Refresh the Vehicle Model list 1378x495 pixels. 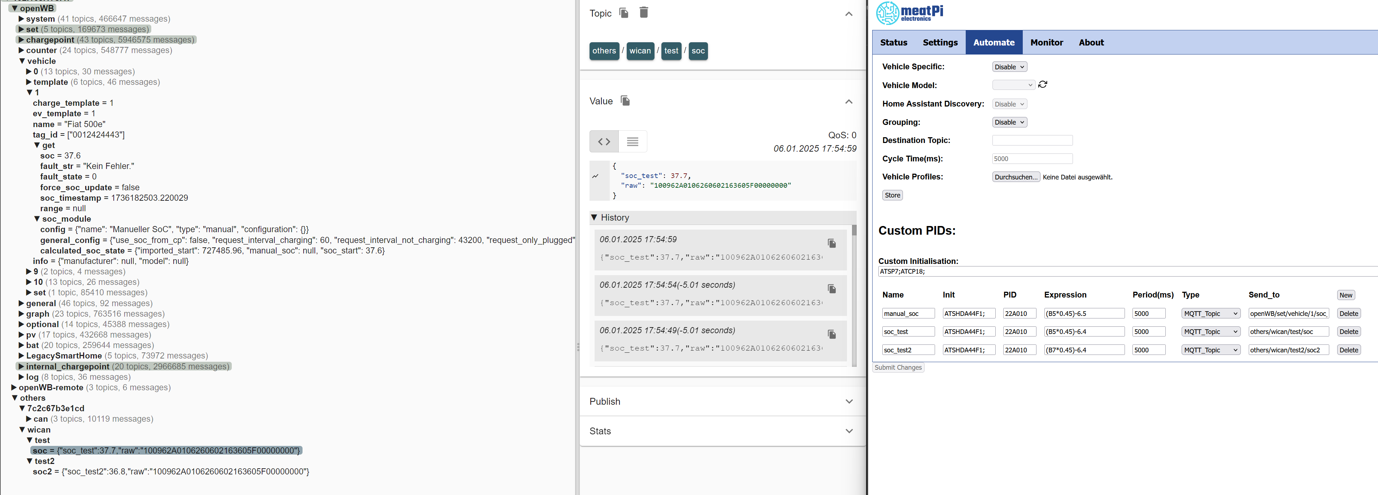(x=1043, y=84)
